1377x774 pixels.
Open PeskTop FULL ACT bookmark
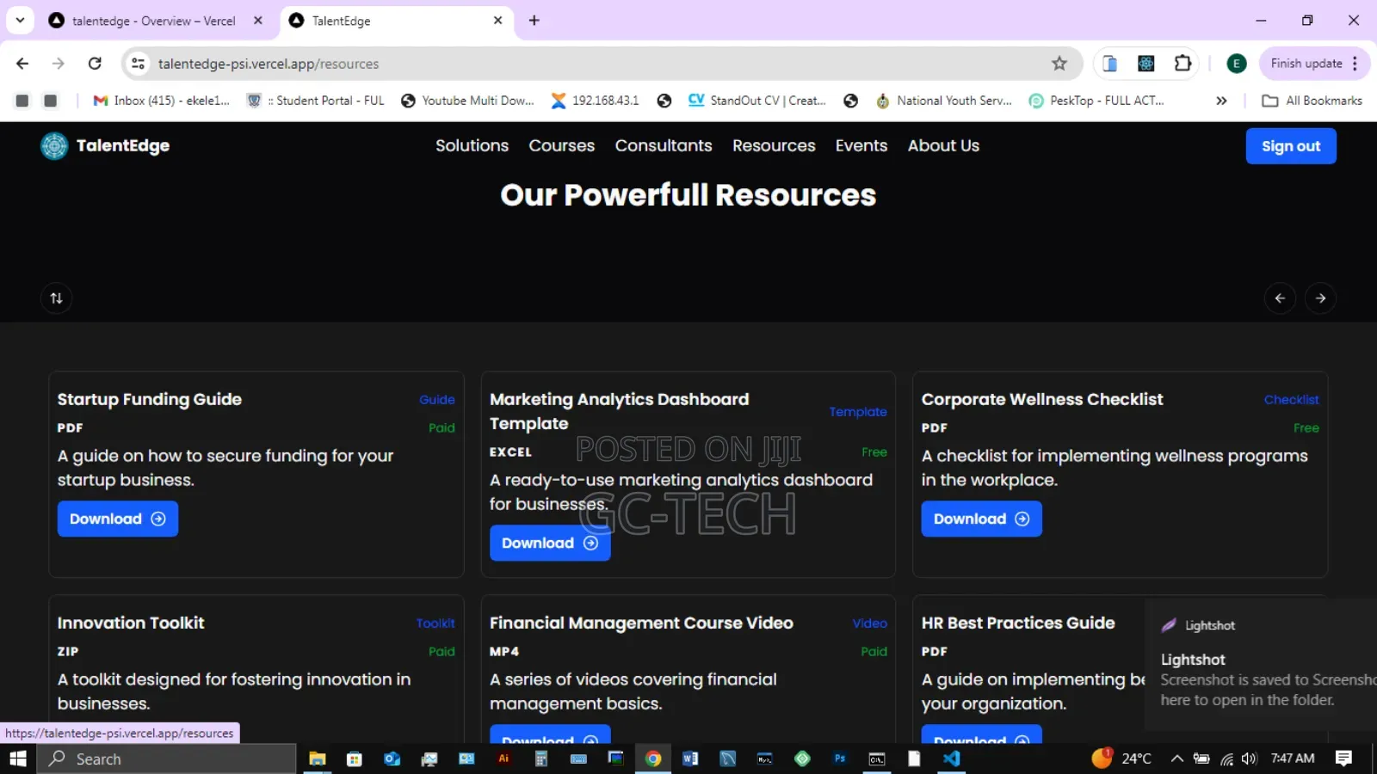[1096, 101]
